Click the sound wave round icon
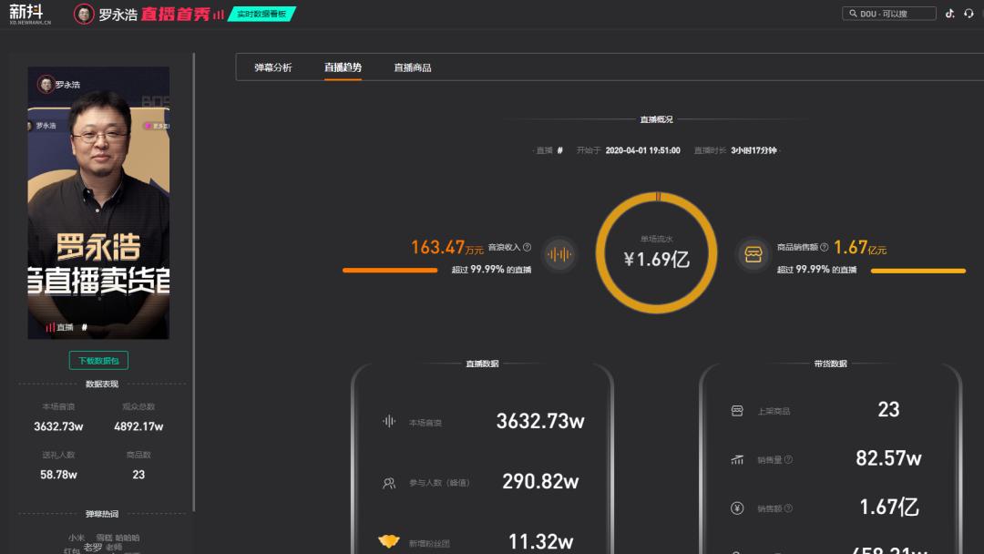The image size is (984, 554). click(x=559, y=255)
